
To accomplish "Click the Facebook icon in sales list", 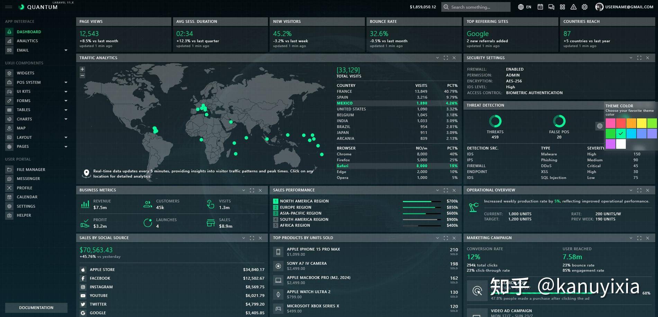I will pyautogui.click(x=83, y=278).
